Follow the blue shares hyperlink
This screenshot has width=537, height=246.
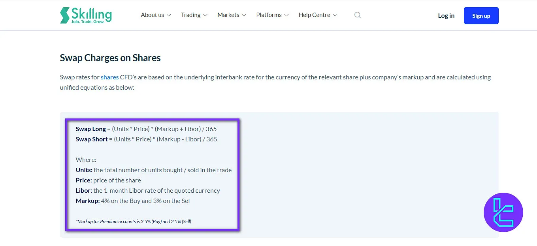click(109, 77)
